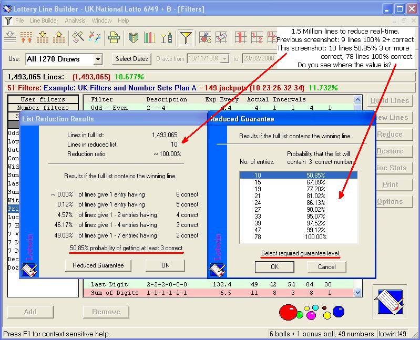The image size is (420, 340).
Task: Select the 78 entries 100.00% guarantee row
Action: pyautogui.click(x=298, y=238)
